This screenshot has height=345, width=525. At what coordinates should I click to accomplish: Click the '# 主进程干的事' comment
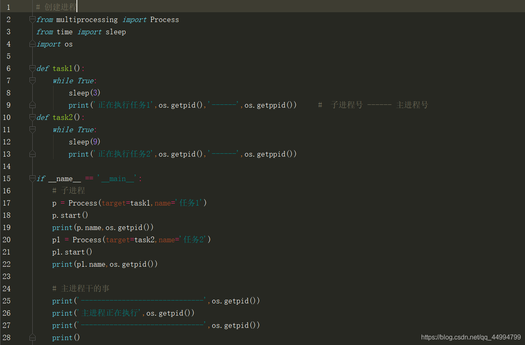click(x=81, y=289)
